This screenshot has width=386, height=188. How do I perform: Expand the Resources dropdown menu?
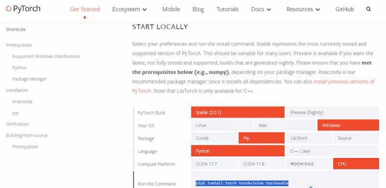(303, 9)
